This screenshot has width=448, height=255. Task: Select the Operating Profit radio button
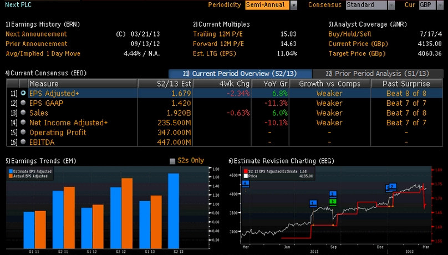click(x=23, y=132)
